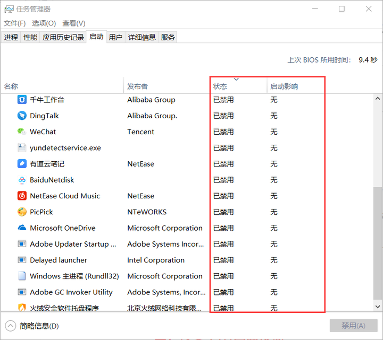Collapse view with 简略信息(D) button
Viewport: 383px width, 340px height.
[x=32, y=326]
